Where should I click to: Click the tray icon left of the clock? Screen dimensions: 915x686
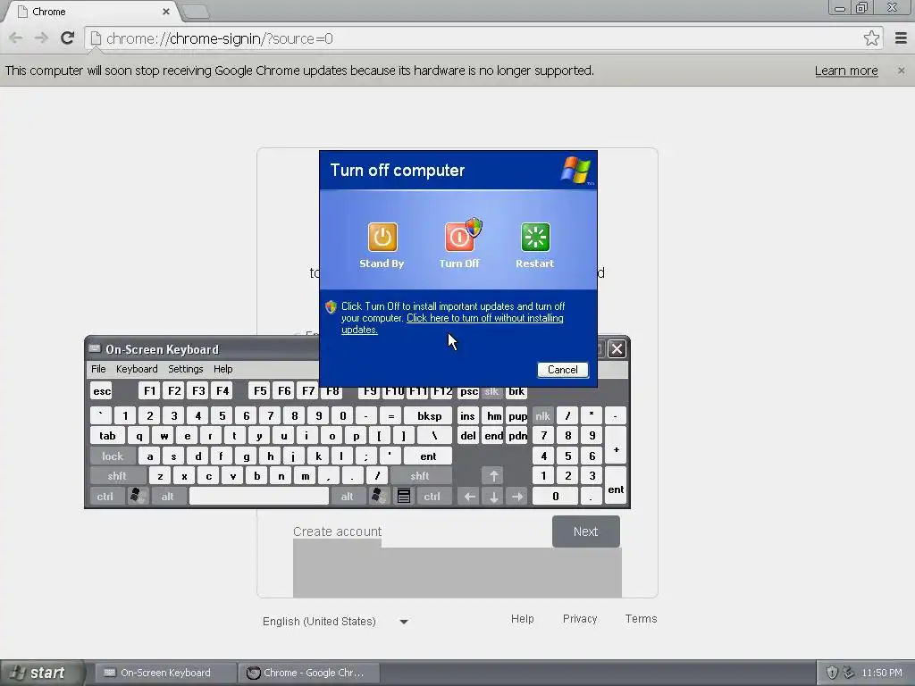coord(849,673)
